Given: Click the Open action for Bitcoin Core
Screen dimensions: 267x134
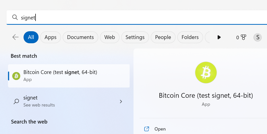Looking at the screenshot, I should 160,129.
